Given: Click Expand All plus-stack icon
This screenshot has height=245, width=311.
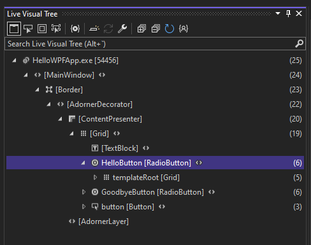Looking at the screenshot, I should click(x=141, y=29).
